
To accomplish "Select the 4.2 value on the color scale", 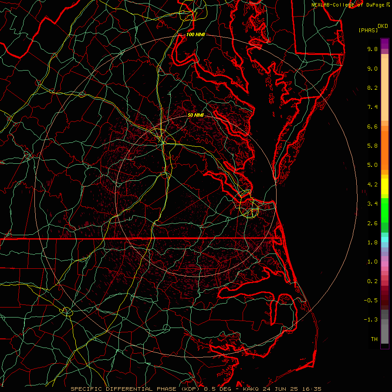I will click(x=372, y=185).
